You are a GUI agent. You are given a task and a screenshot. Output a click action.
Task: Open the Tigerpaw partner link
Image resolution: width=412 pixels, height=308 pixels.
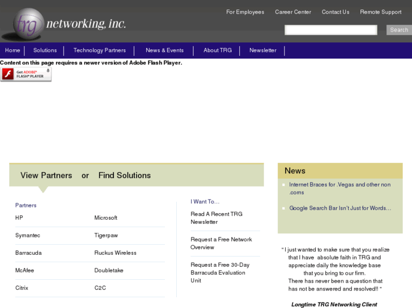coord(106,236)
